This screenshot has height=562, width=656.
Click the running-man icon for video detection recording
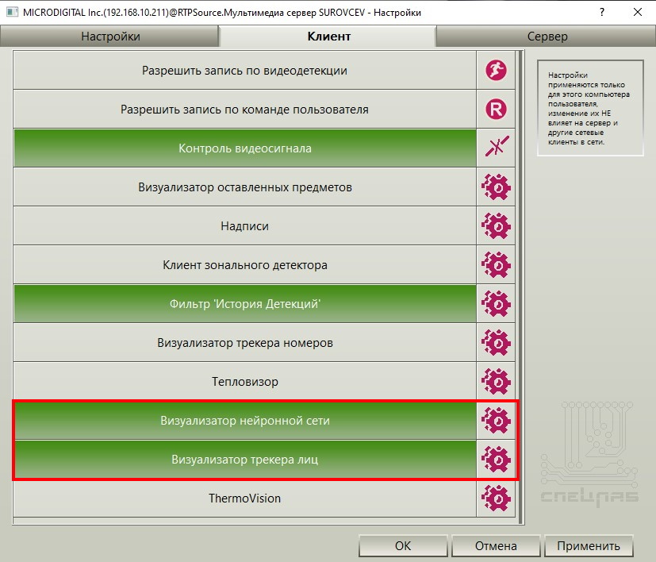click(496, 71)
